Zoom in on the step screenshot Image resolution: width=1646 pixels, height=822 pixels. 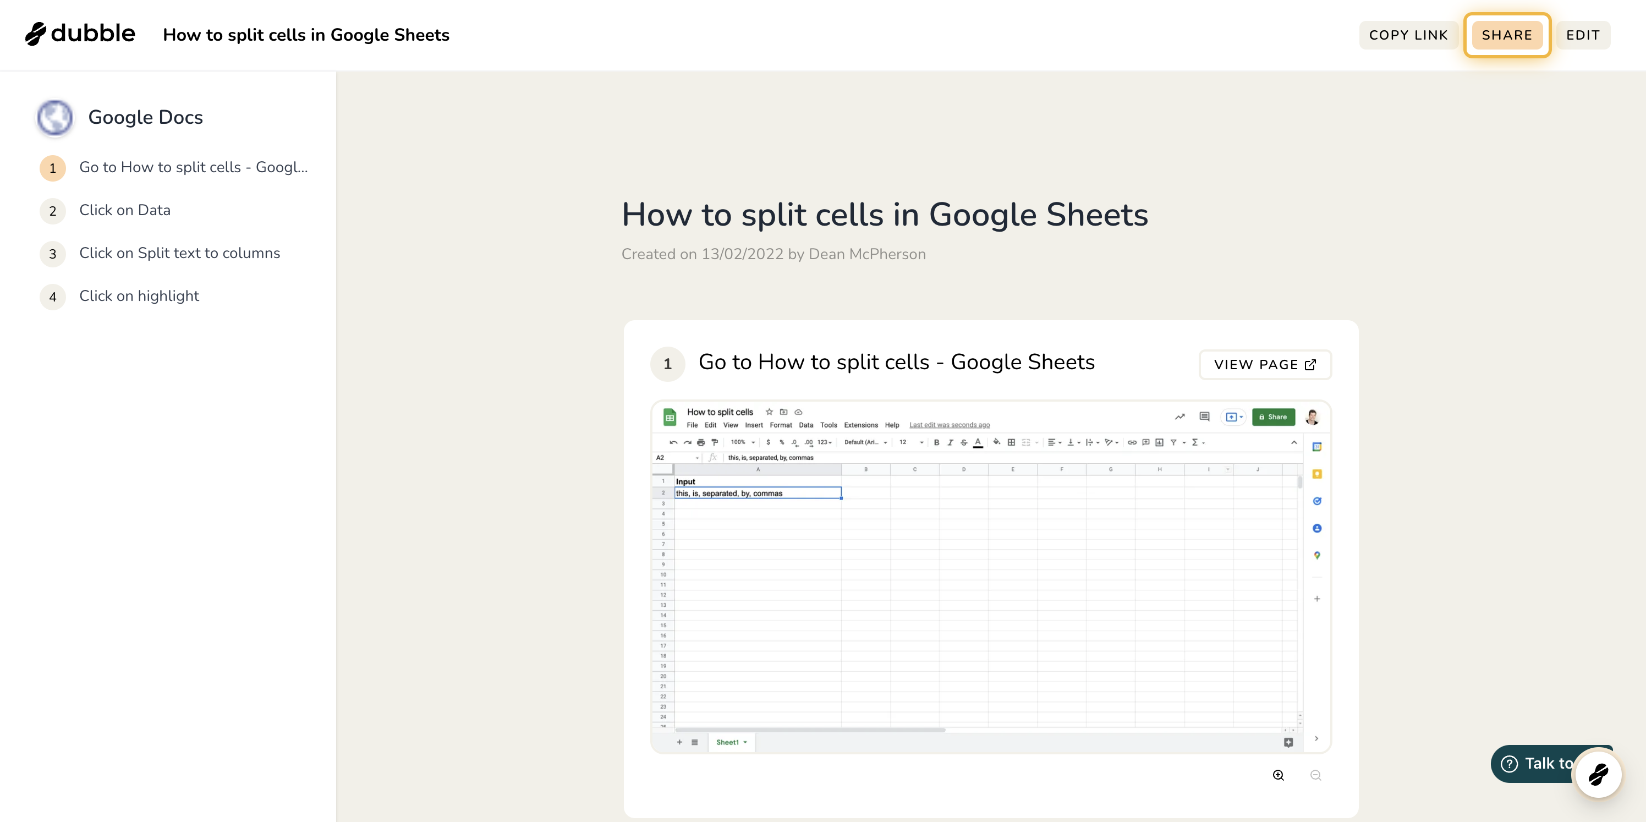[1278, 775]
